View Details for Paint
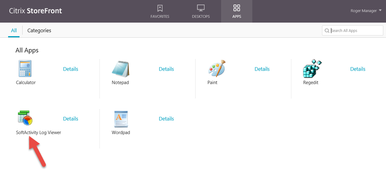The width and height of the screenshot is (386, 191). click(262, 69)
